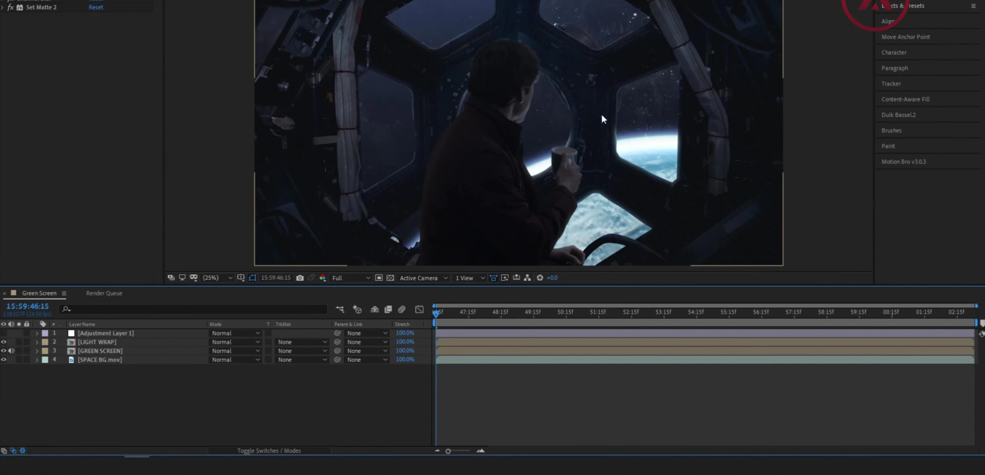The width and height of the screenshot is (985, 475).
Task: Show the Adjustment Layer 1 visibility
Action: [4, 333]
